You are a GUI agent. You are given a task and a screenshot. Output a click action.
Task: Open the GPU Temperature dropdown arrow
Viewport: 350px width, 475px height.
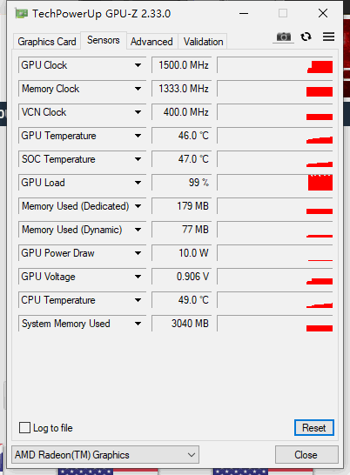tap(138, 136)
